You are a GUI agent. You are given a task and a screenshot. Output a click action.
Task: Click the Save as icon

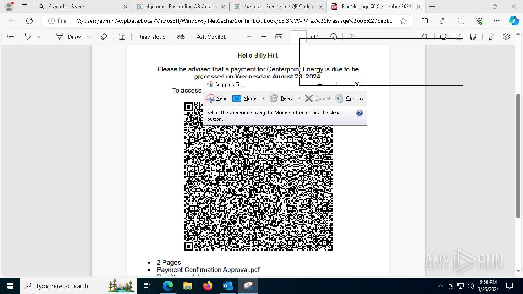click(473, 37)
